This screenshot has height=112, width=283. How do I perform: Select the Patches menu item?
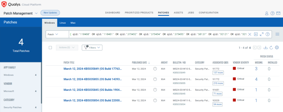163,13
